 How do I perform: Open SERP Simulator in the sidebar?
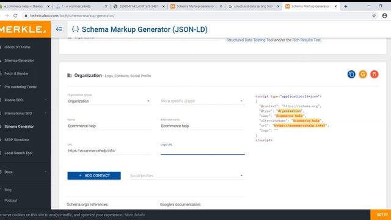(x=16, y=140)
